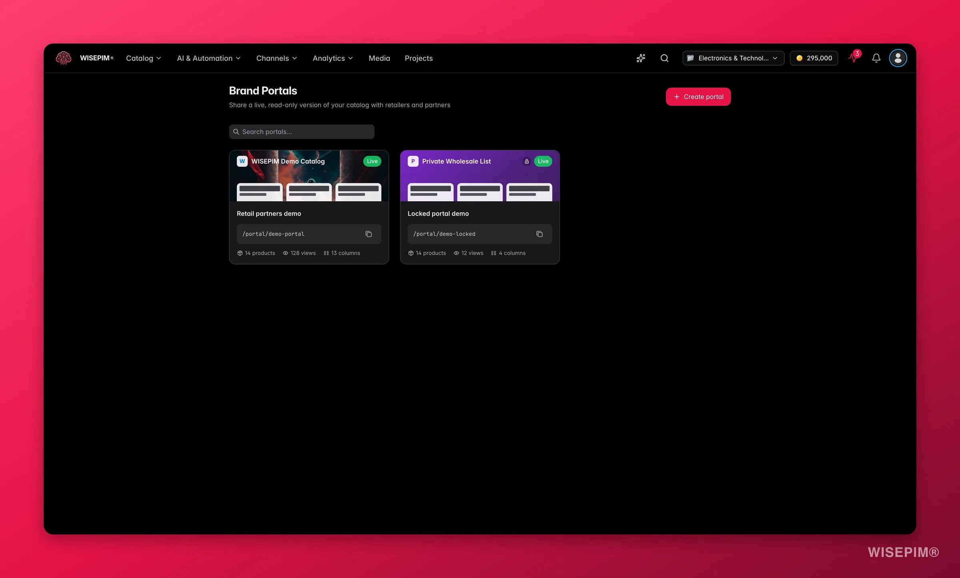Image resolution: width=960 pixels, height=578 pixels.
Task: Click the Create portal button
Action: click(x=698, y=97)
